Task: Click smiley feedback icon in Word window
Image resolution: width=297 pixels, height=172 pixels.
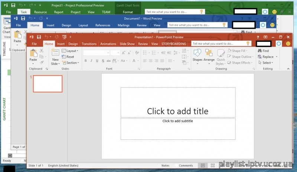Action: coord(272,25)
